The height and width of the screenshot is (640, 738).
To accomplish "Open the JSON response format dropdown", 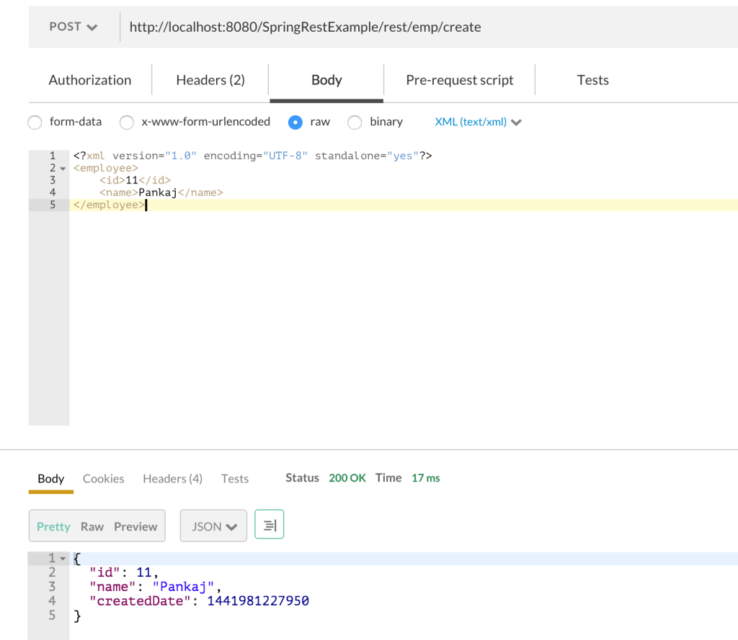I will click(x=213, y=526).
